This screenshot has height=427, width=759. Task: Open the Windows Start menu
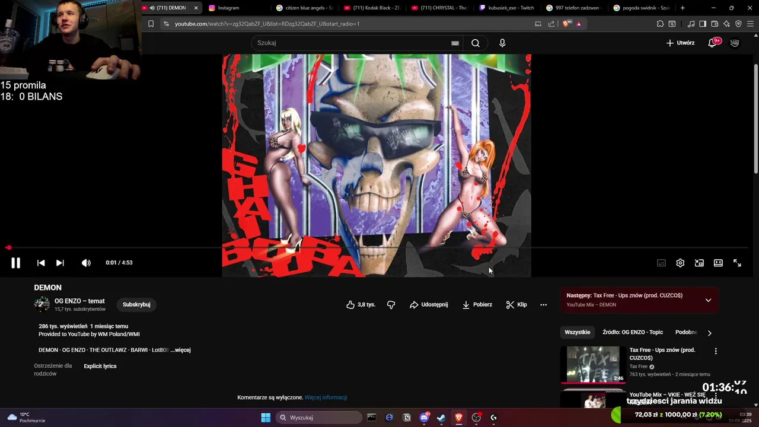266,418
